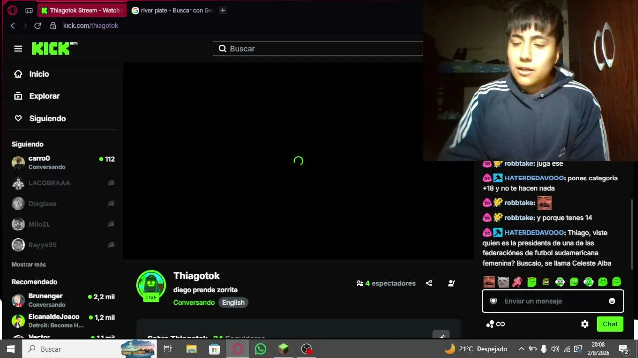The image size is (638, 358).
Task: Open Microsoft Store from the taskbar
Action: (x=214, y=349)
